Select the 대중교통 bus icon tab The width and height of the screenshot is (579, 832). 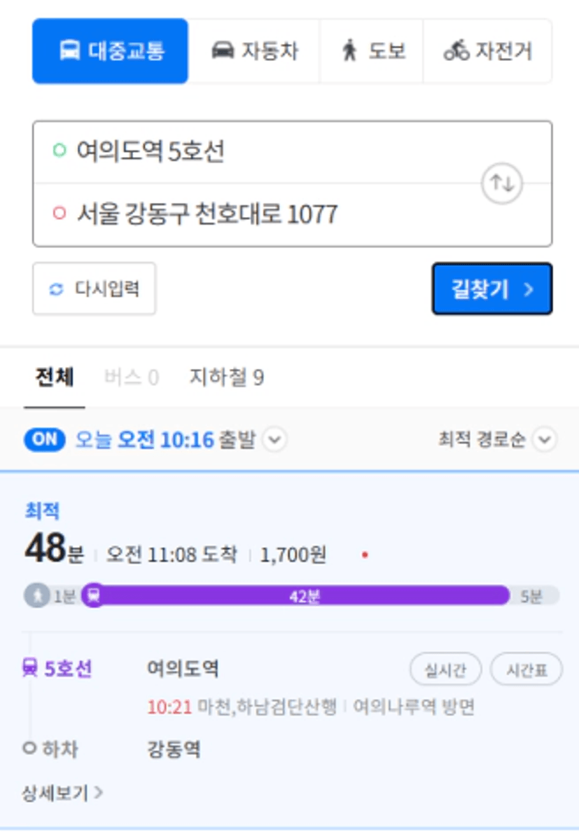pos(69,51)
